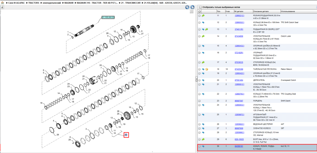Click blue back arrow on row 30
This screenshot has height=153, width=317.
(x=203, y=146)
